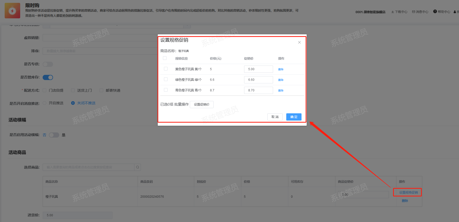This screenshot has width=459, height=222.
Task: Click the 划线价 column header
Action: [201, 182]
